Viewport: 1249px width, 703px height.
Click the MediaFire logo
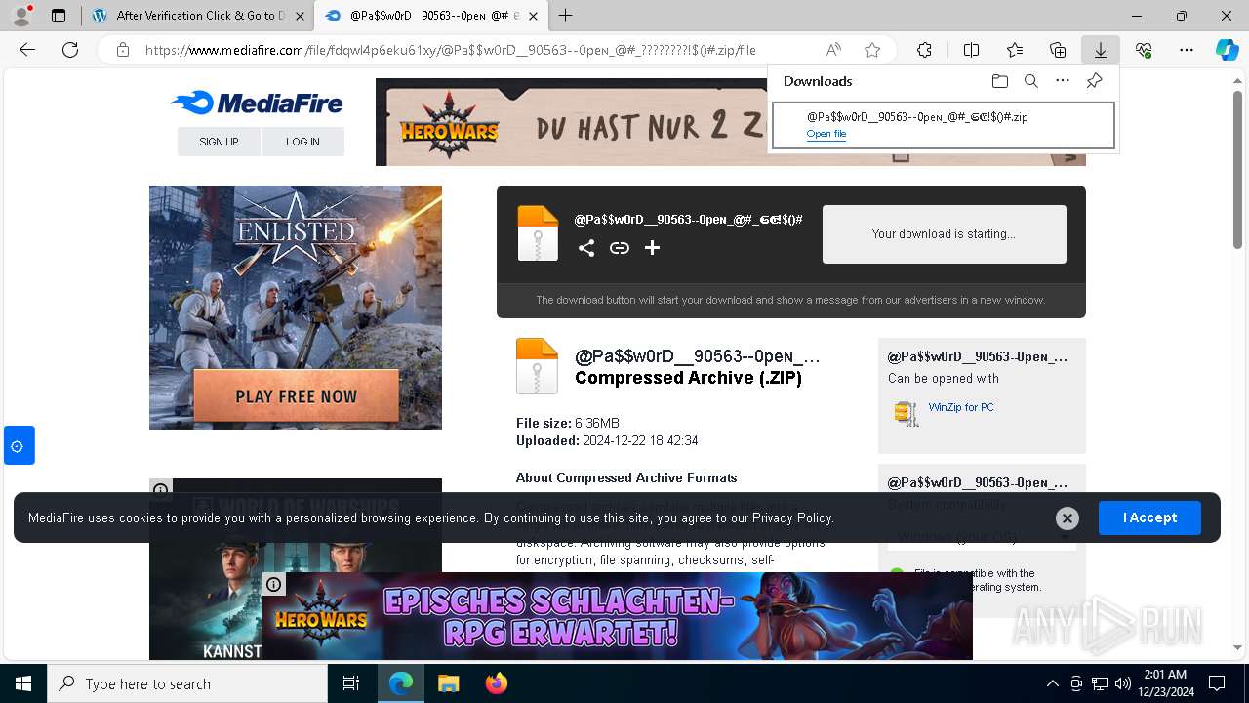(257, 103)
